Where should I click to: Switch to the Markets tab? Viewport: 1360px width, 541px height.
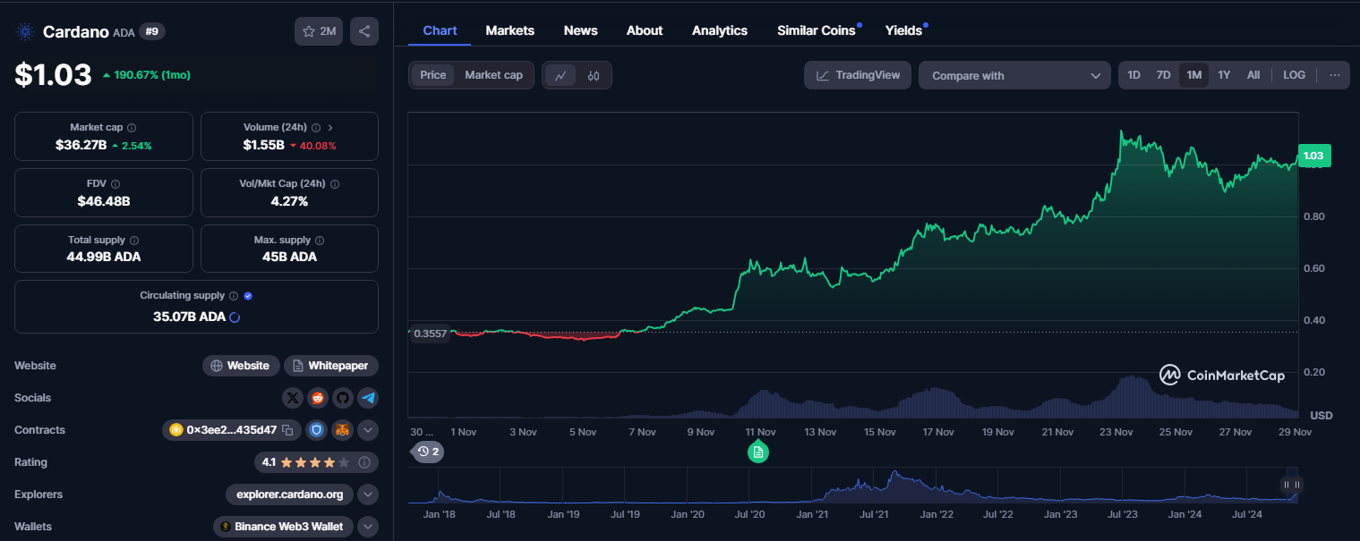[x=509, y=30]
